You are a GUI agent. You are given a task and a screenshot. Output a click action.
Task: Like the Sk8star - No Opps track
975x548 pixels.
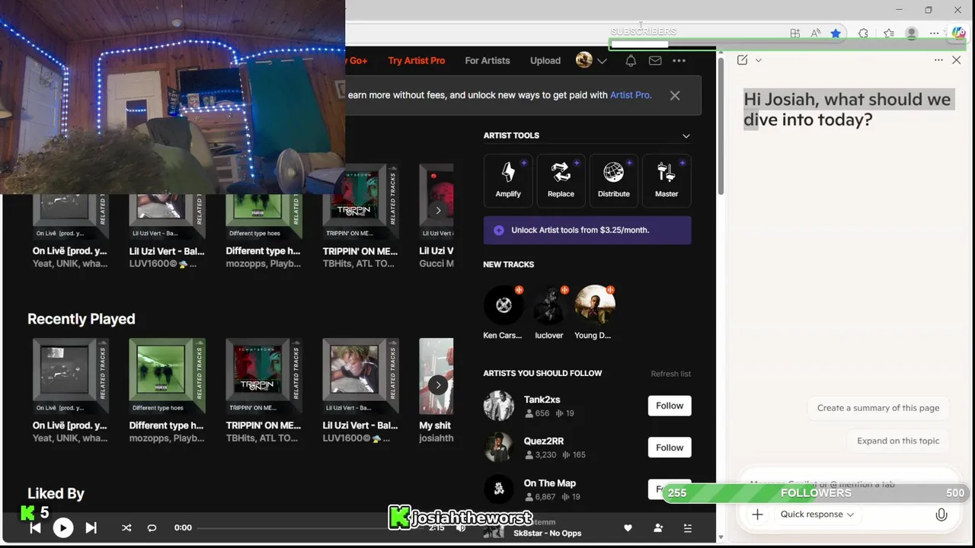click(628, 527)
